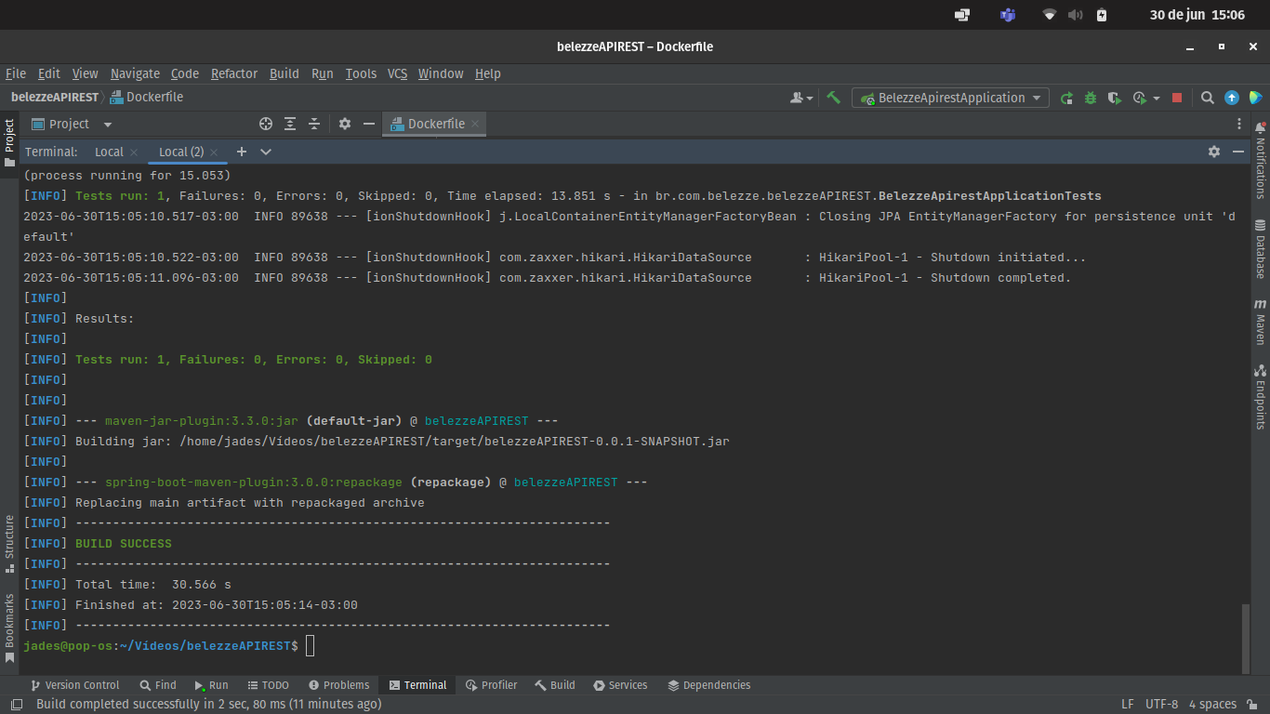Screen dimensions: 1270x714
Task: Open the Version Control tool window
Action: tap(74, 685)
